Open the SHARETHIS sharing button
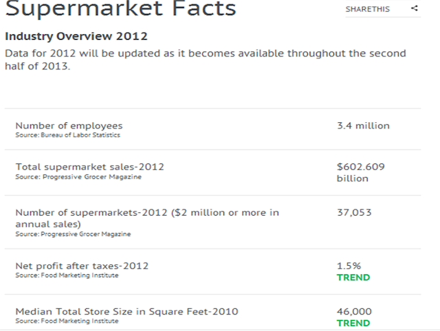The image size is (440, 331). (367, 9)
